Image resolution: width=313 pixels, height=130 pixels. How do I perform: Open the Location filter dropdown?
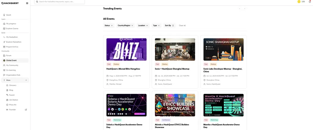(143, 25)
